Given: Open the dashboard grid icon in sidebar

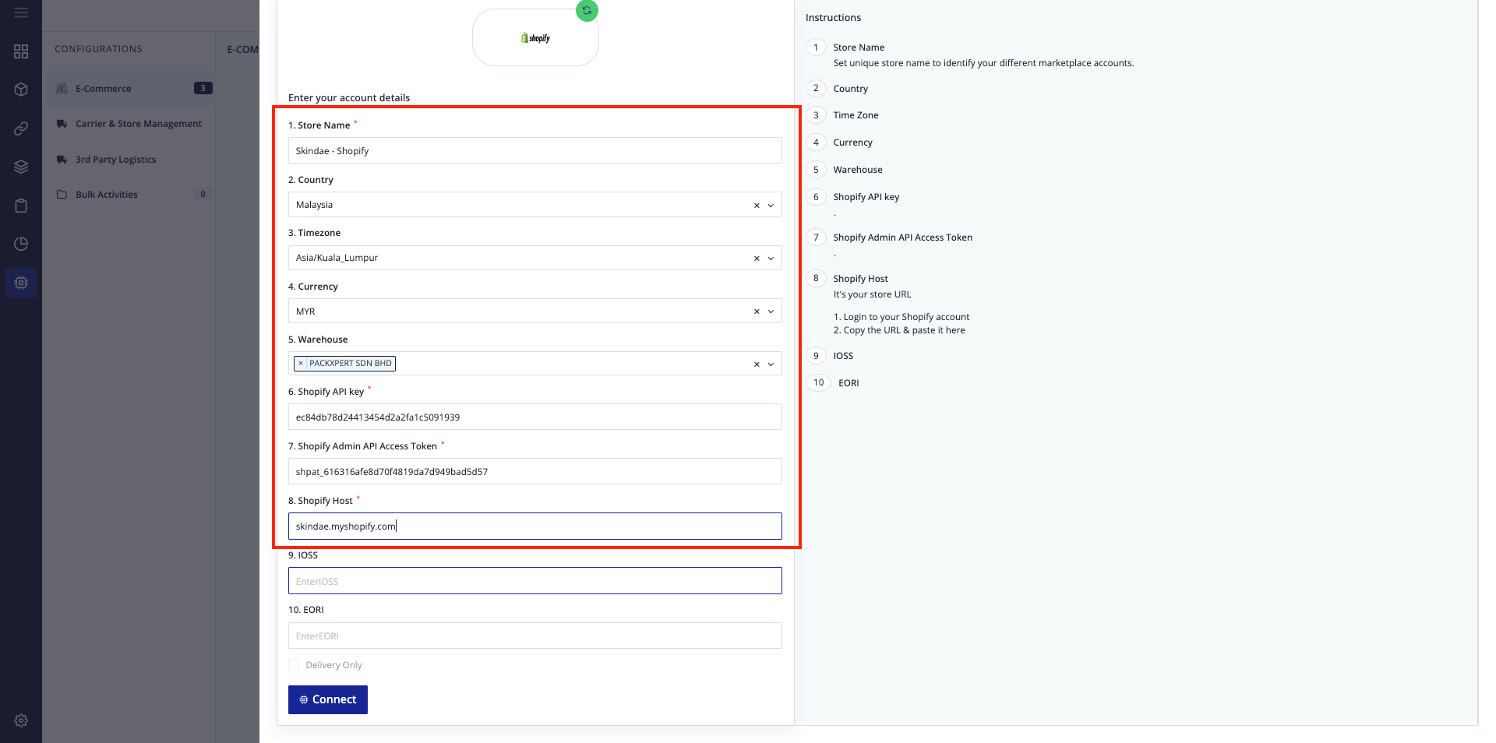Looking at the screenshot, I should 21,51.
